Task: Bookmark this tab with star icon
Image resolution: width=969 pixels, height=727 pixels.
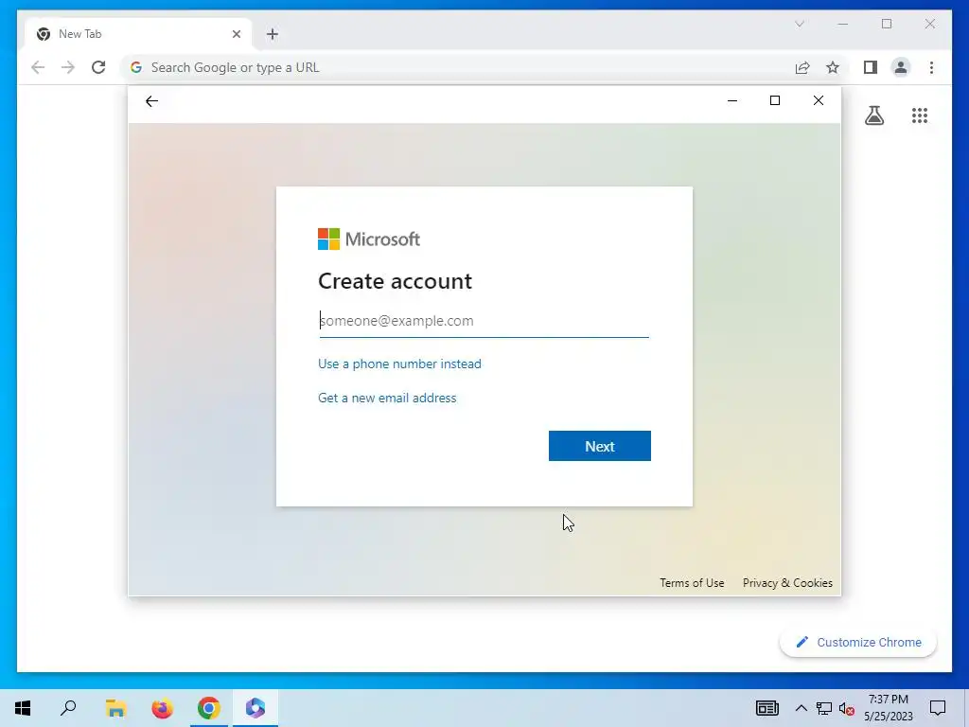Action: (833, 67)
